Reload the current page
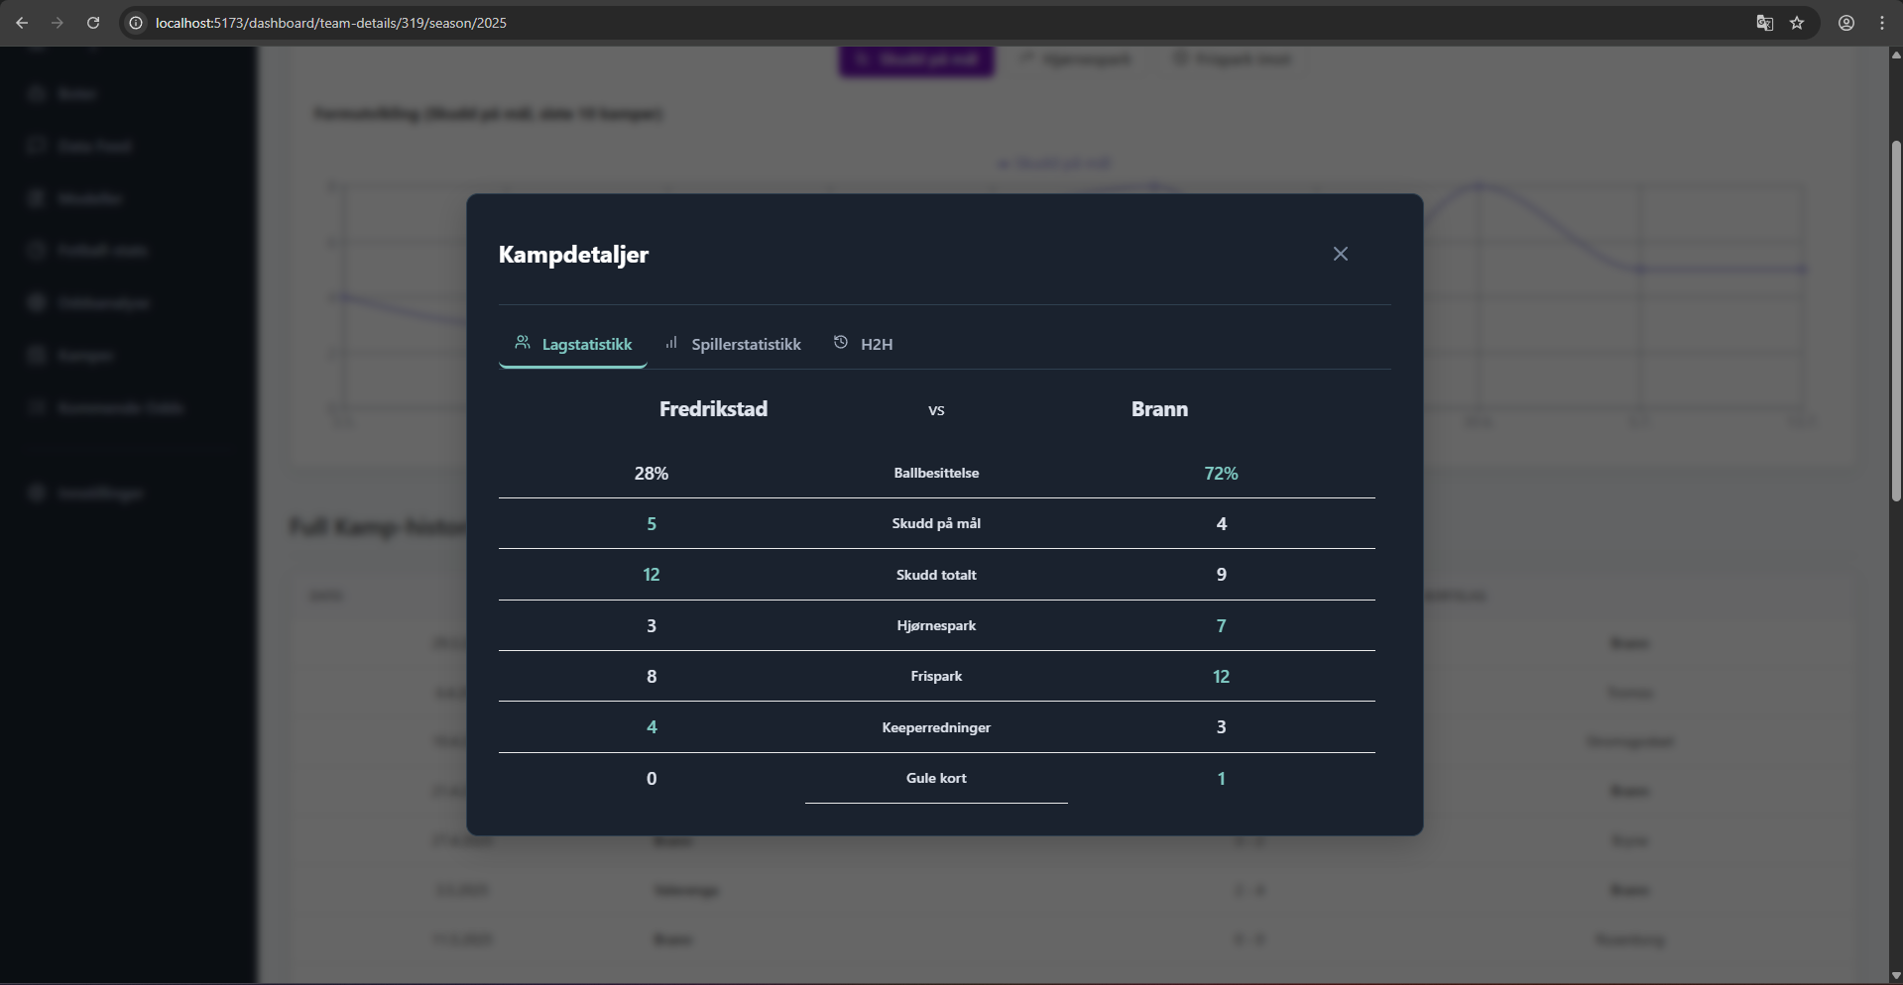Viewport: 1903px width, 985px height. point(93,23)
